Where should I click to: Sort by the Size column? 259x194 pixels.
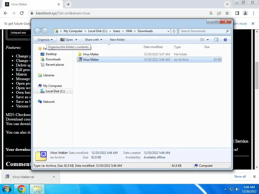pos(213,47)
